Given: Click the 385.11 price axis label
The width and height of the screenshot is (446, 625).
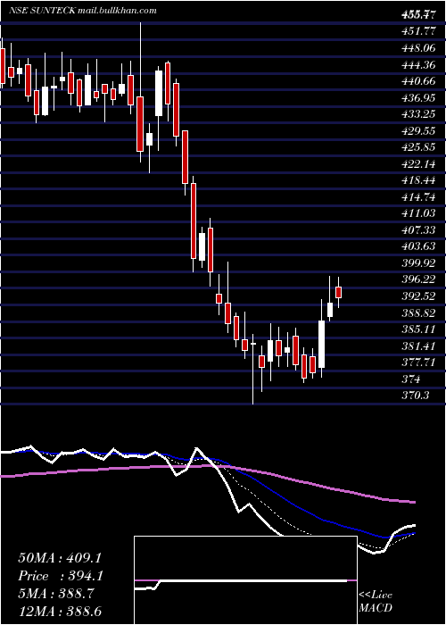Looking at the screenshot, I should click(418, 329).
